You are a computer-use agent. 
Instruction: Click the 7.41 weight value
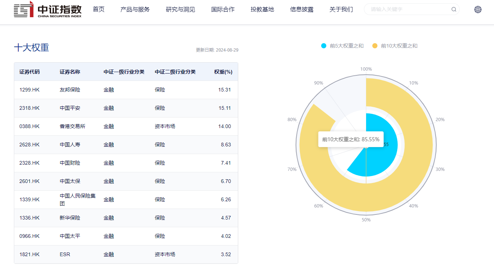click(226, 163)
